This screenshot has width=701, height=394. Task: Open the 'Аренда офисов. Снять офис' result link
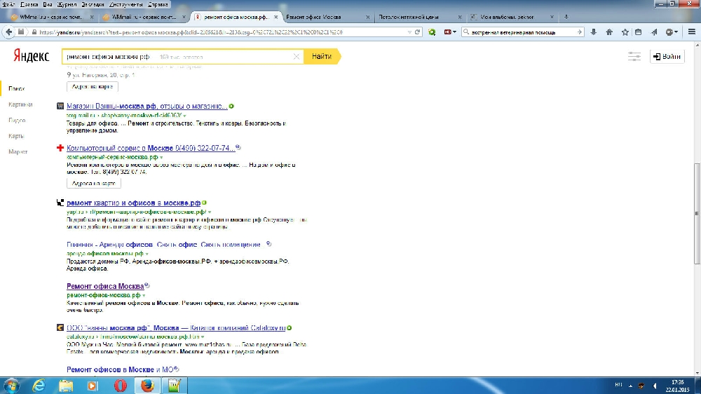pyautogui.click(x=163, y=245)
